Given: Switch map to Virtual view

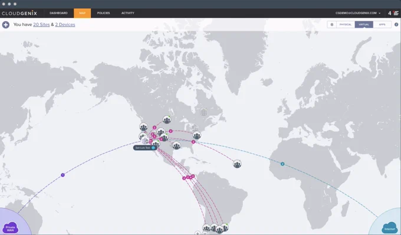Looking at the screenshot, I should pyautogui.click(x=364, y=25).
